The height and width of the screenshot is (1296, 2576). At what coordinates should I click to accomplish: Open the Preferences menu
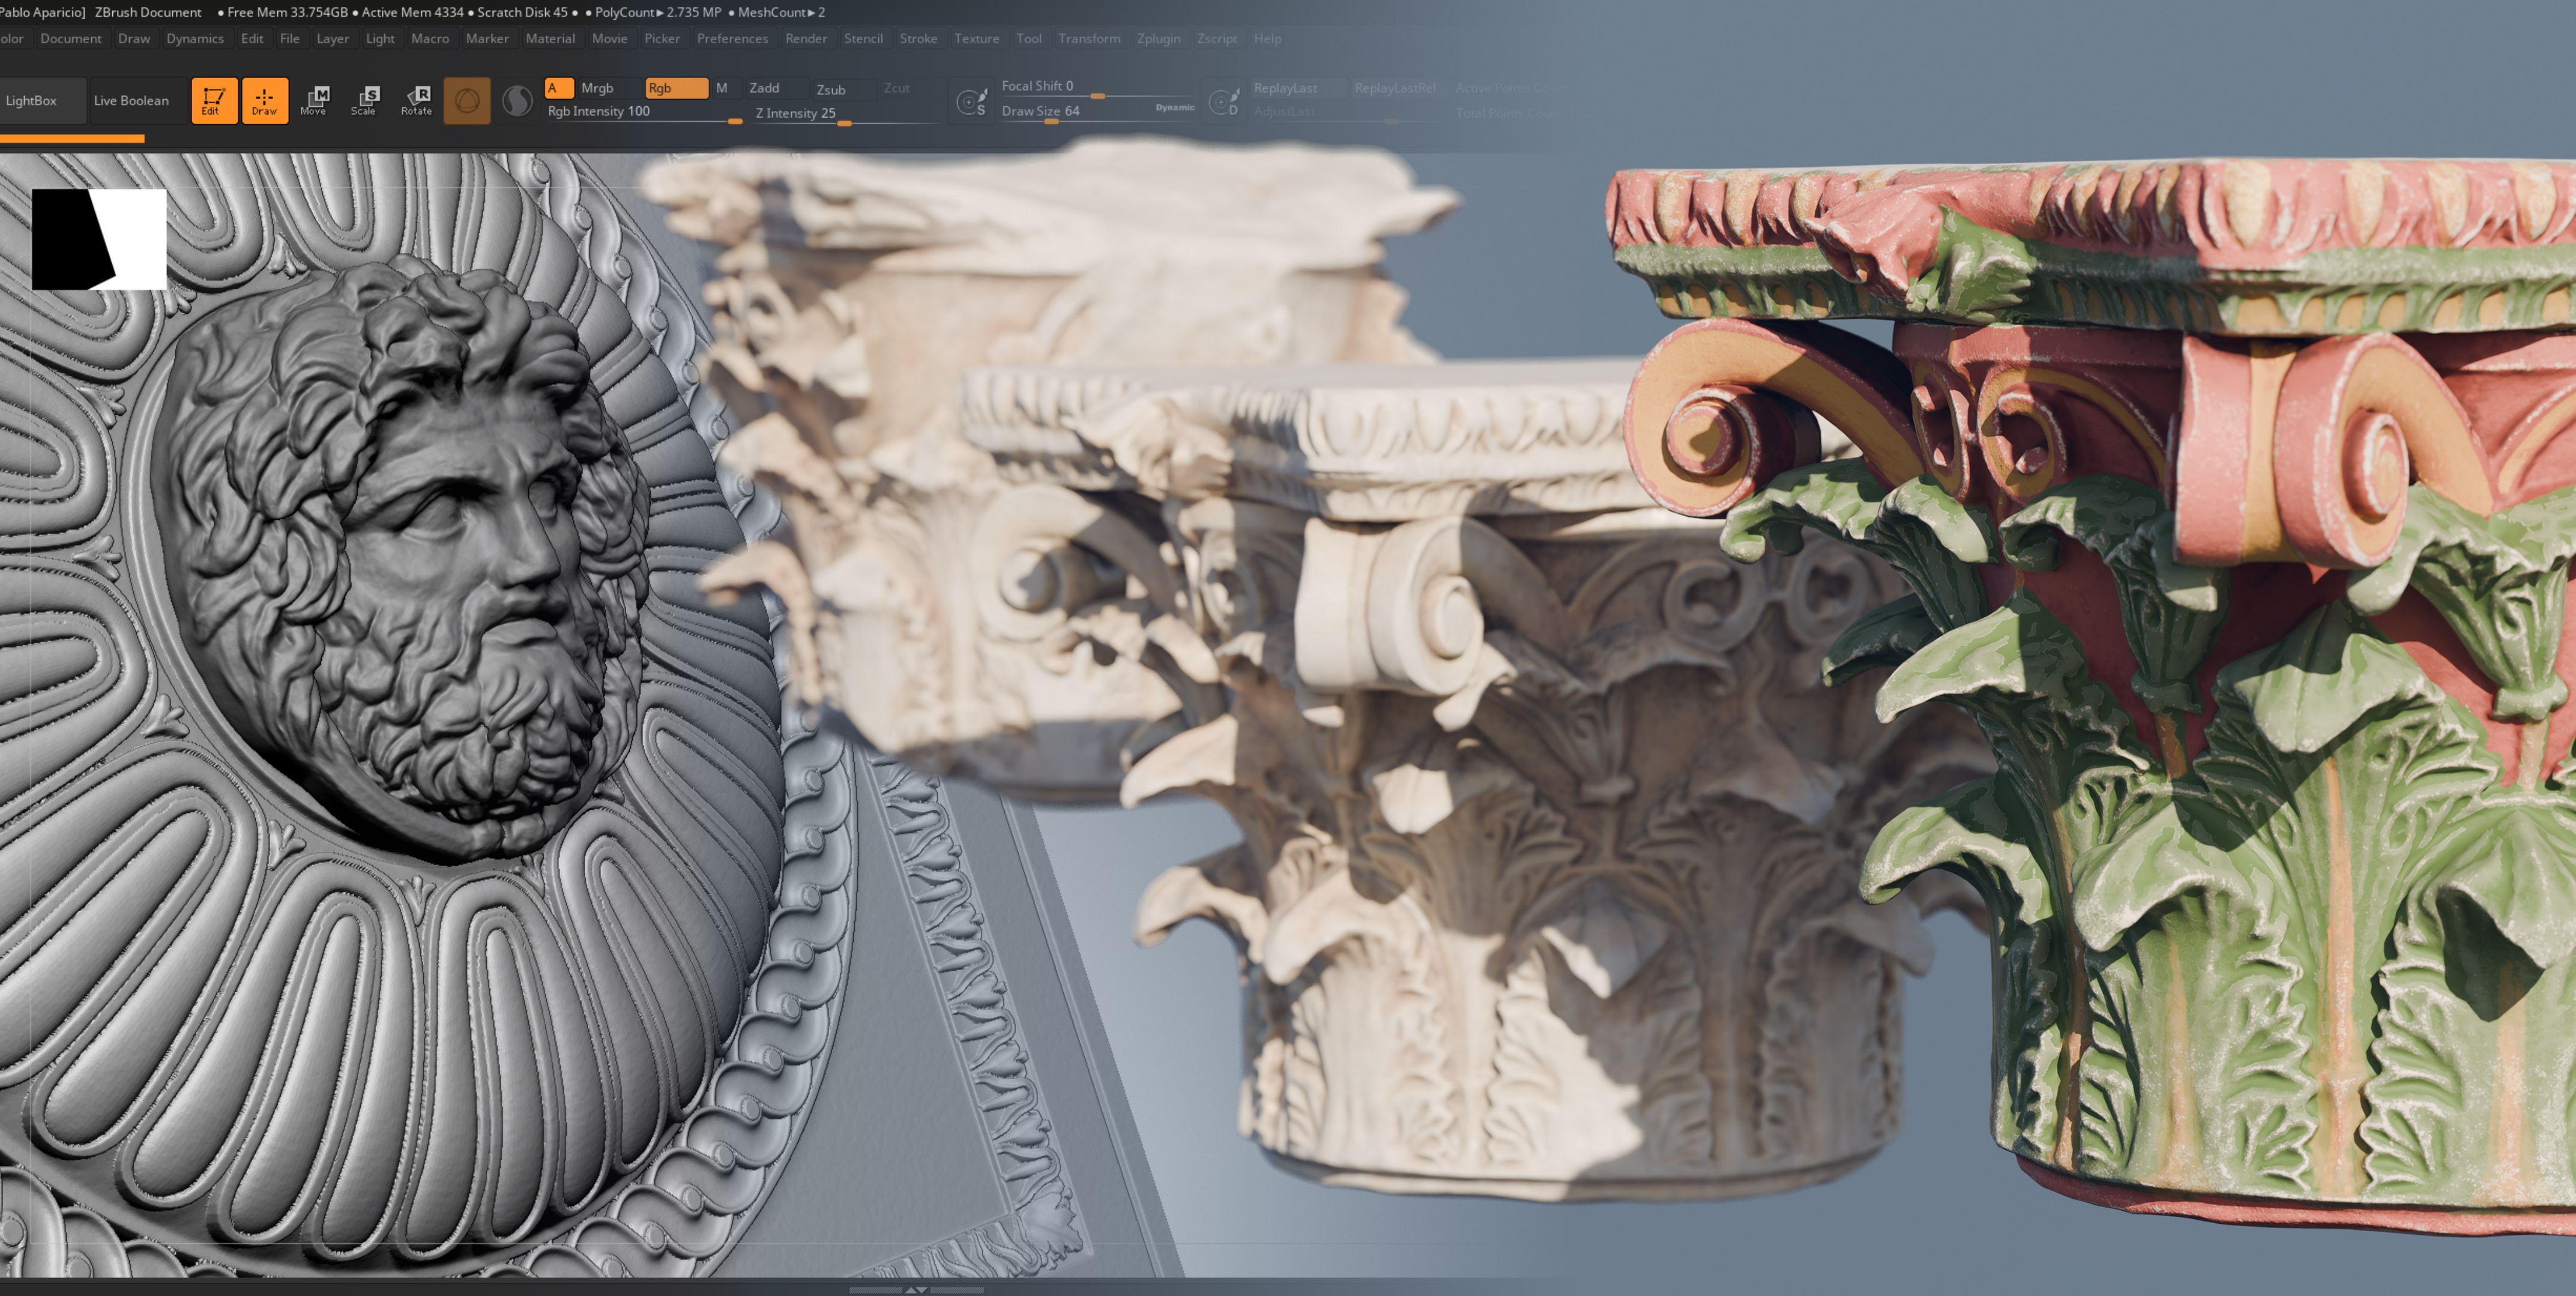[732, 38]
